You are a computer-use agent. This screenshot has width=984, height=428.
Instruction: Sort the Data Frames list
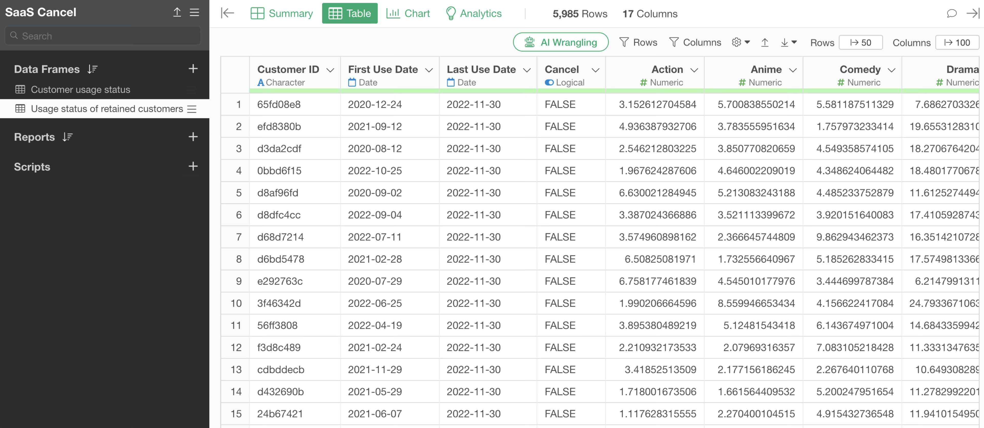pos(93,69)
